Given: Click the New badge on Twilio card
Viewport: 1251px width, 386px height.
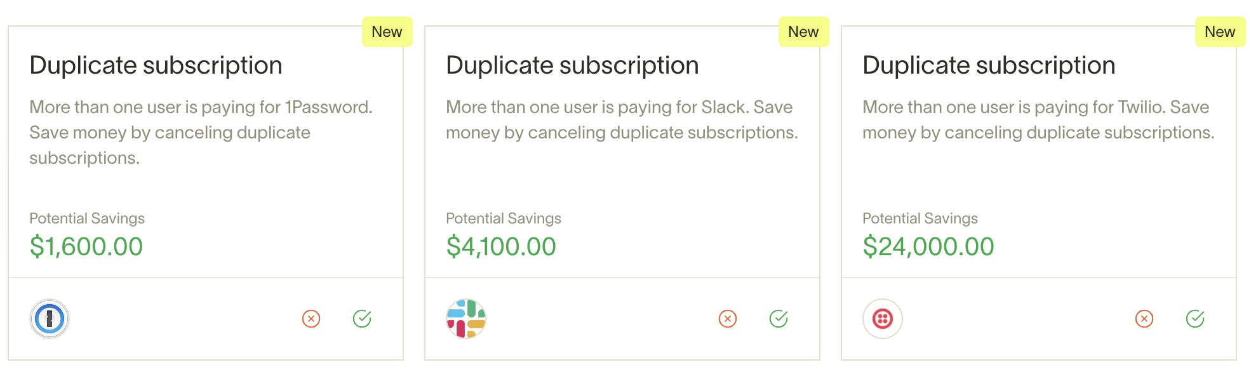Looking at the screenshot, I should point(1220,32).
